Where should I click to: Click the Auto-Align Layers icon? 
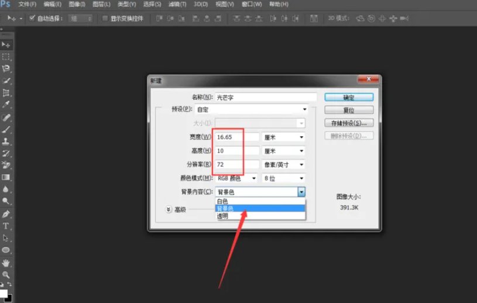(314, 19)
